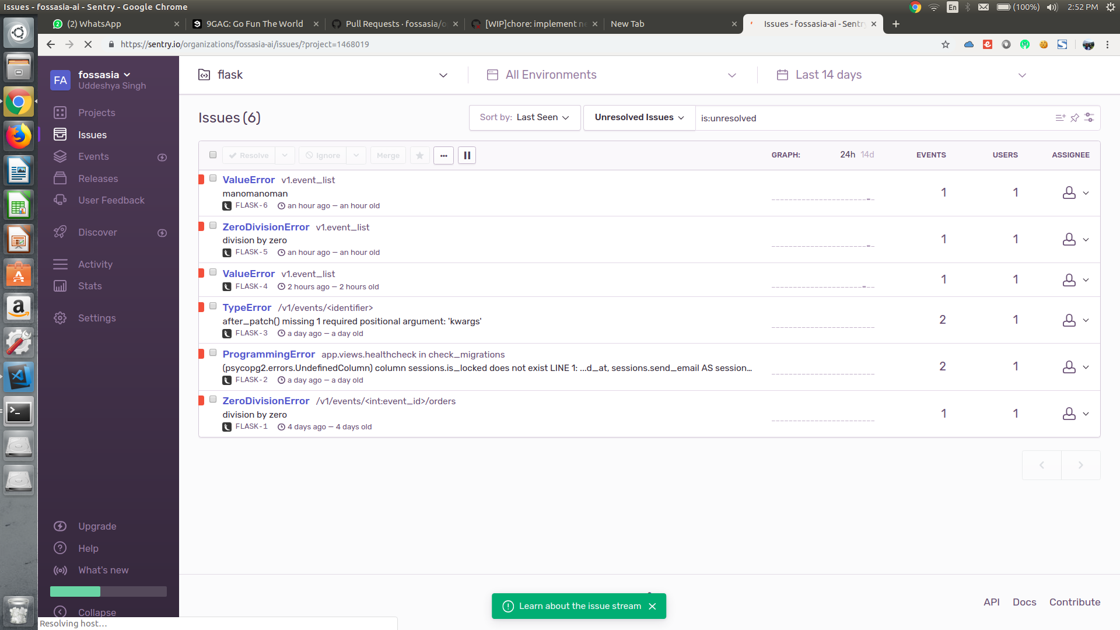Open search builder sliders icon
The height and width of the screenshot is (630, 1120).
click(1089, 118)
